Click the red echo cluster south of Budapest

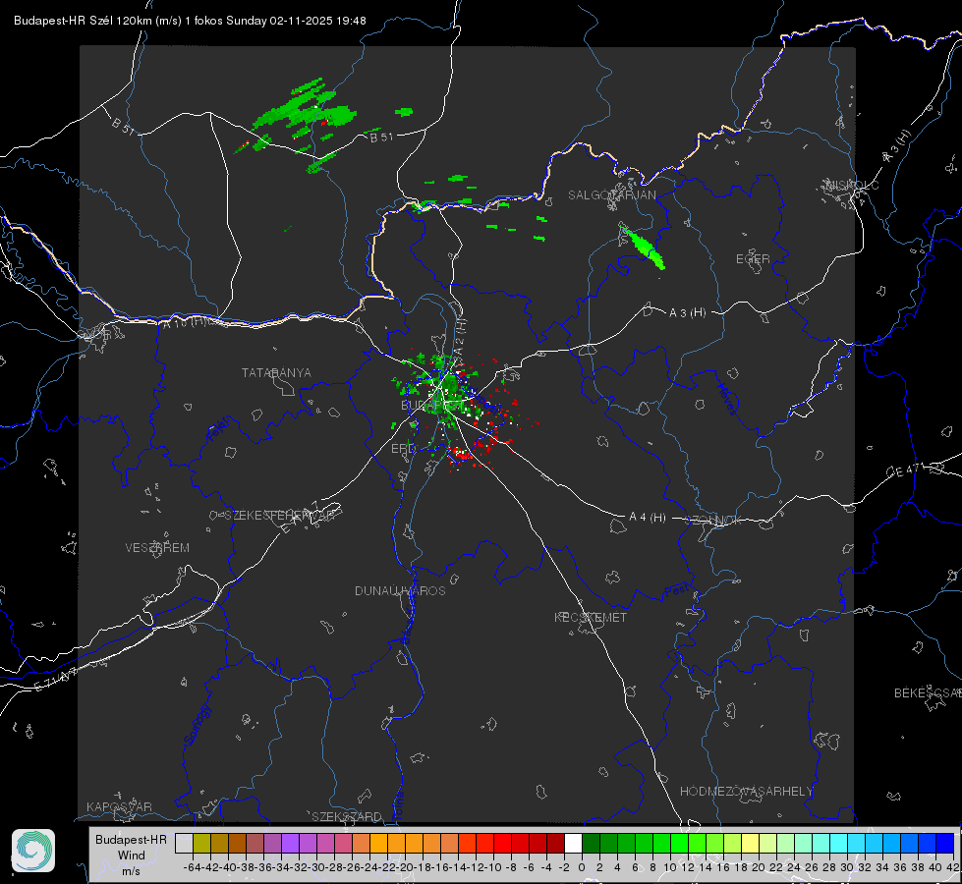click(461, 454)
